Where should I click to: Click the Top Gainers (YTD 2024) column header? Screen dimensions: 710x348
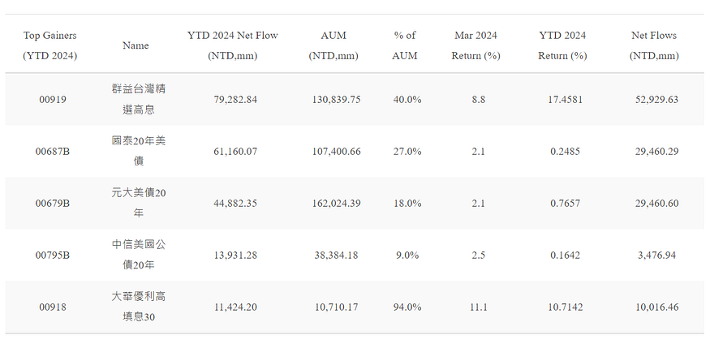(x=49, y=45)
